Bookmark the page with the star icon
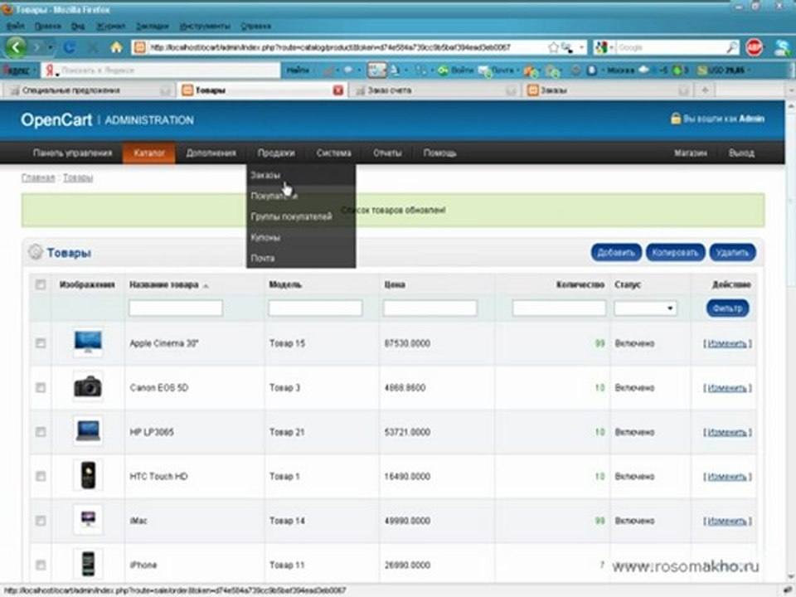 [x=553, y=47]
